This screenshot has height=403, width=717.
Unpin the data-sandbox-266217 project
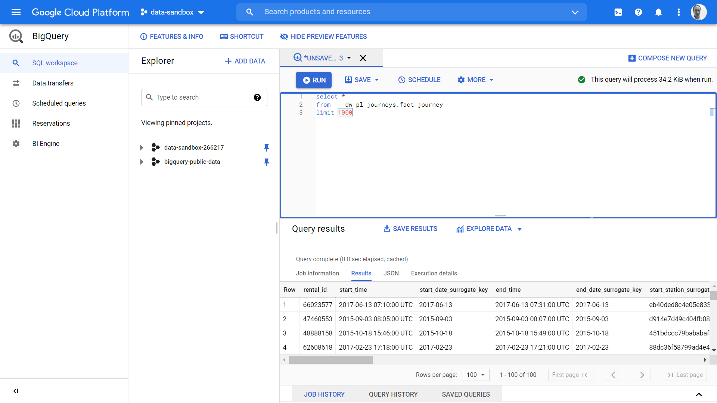coord(267,147)
